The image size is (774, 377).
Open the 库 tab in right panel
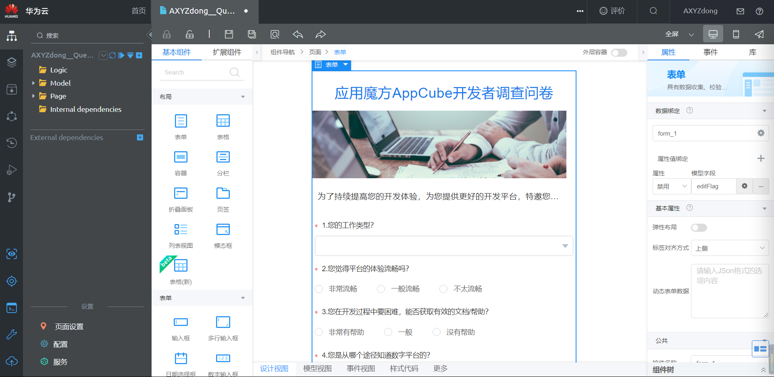(x=753, y=52)
